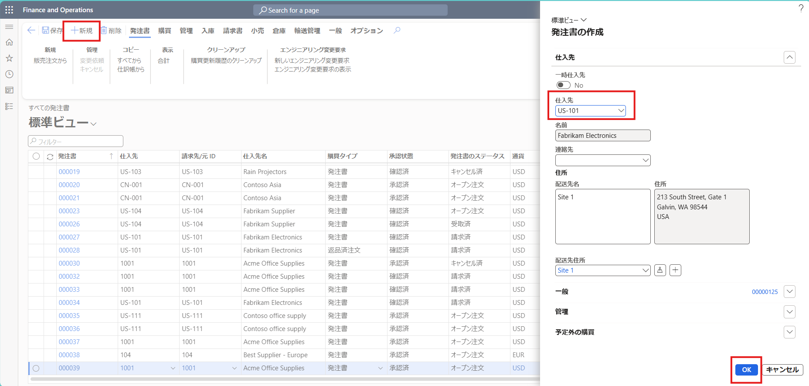This screenshot has height=386, width=809.
Task: Open the help question mark icon
Action: [x=801, y=8]
